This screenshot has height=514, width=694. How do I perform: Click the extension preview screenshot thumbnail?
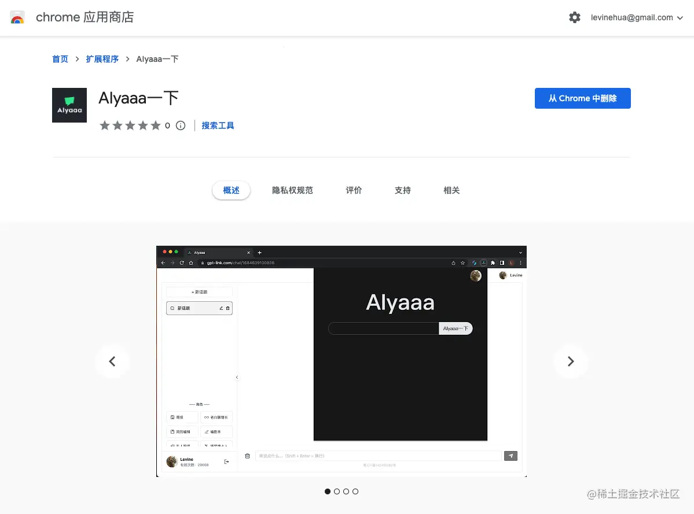(x=342, y=361)
